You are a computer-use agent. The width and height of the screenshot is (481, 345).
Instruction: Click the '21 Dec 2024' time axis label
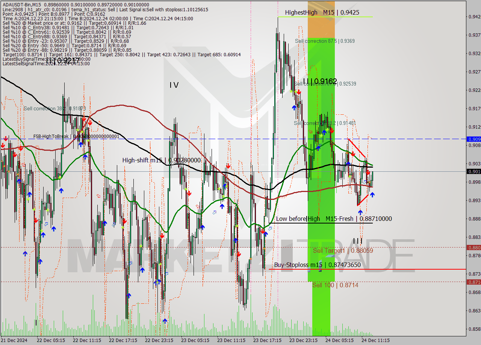[x=14, y=340]
